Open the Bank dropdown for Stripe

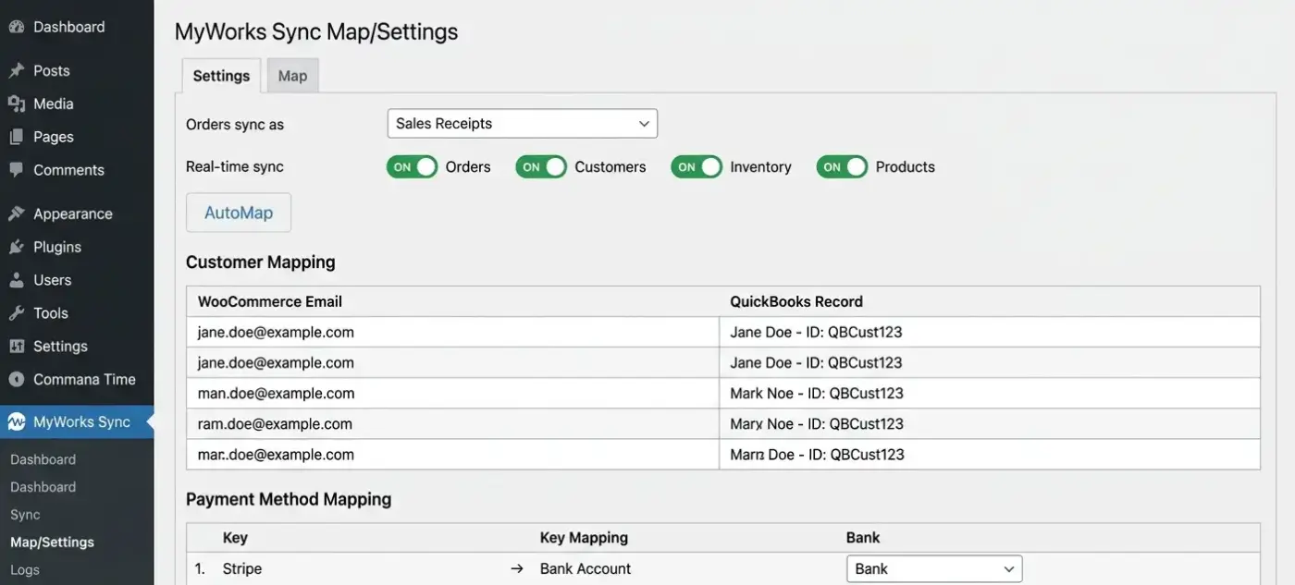click(x=934, y=569)
